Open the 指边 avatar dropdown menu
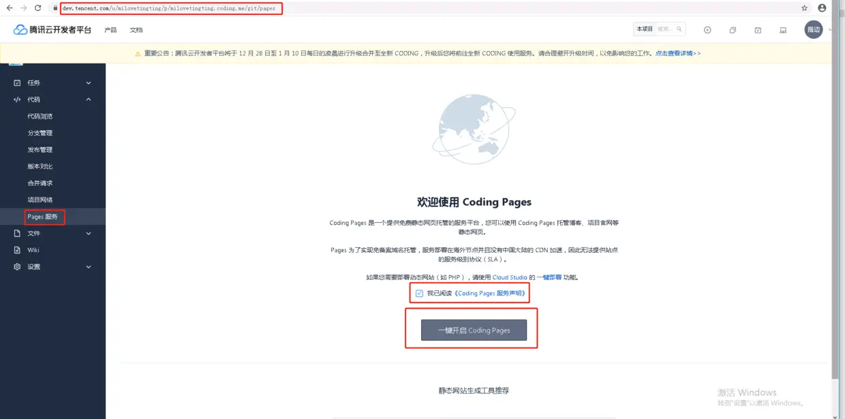Image resolution: width=845 pixels, height=419 pixels. 813,30
